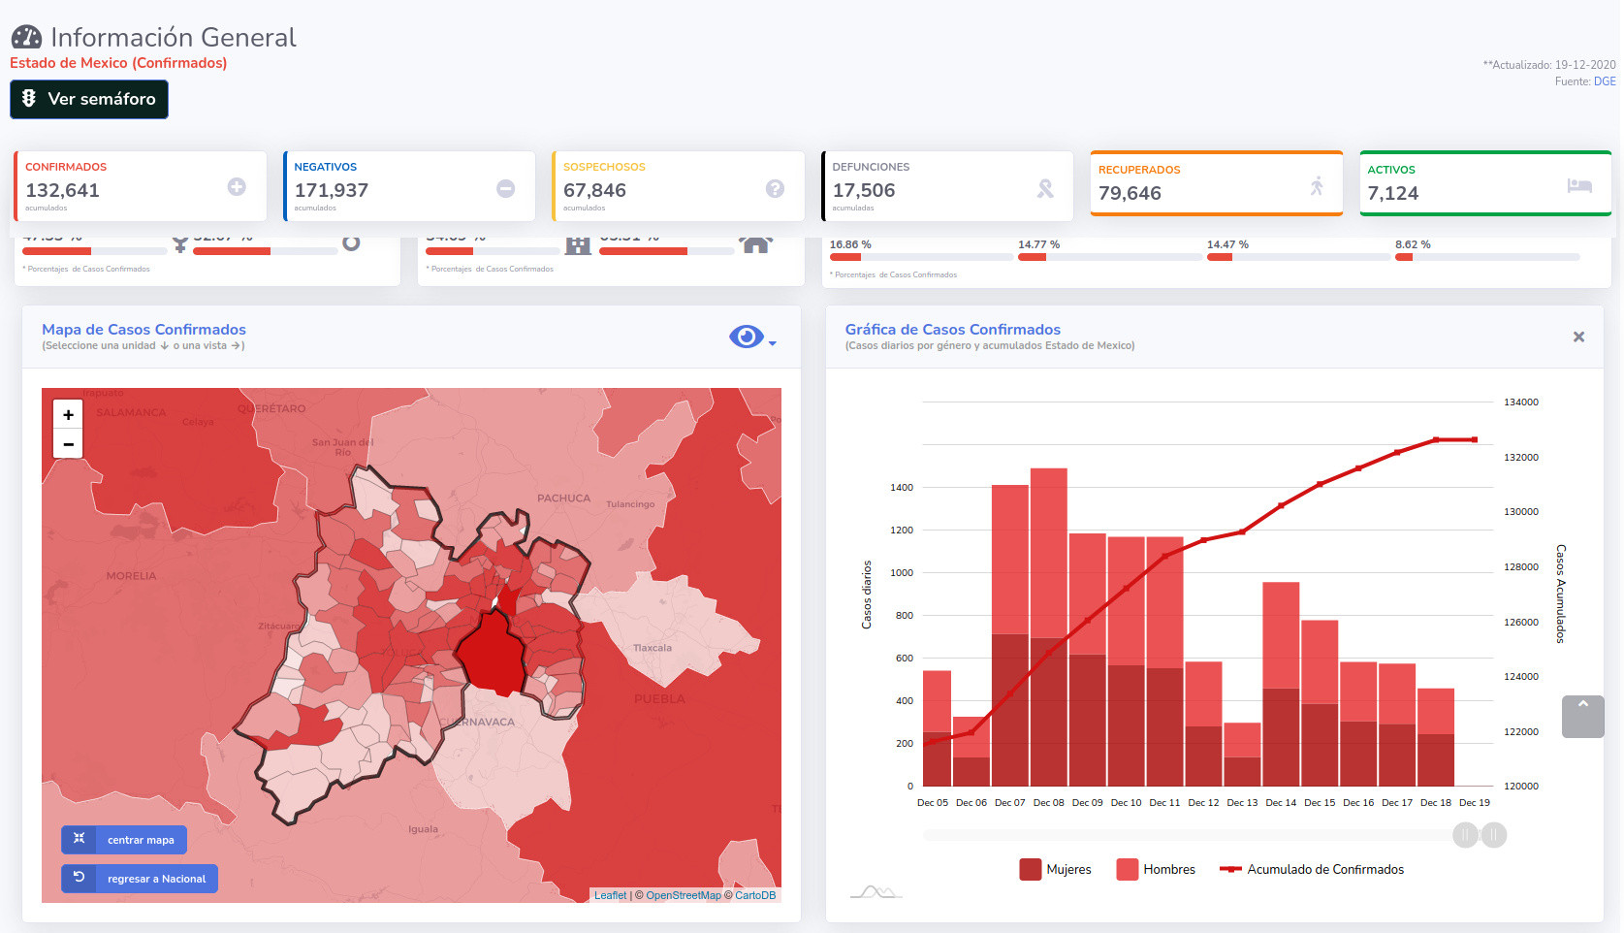Screen dimensions: 1624x933
Task: Click the Recuperados card value 79,646
Action: pos(1130,193)
